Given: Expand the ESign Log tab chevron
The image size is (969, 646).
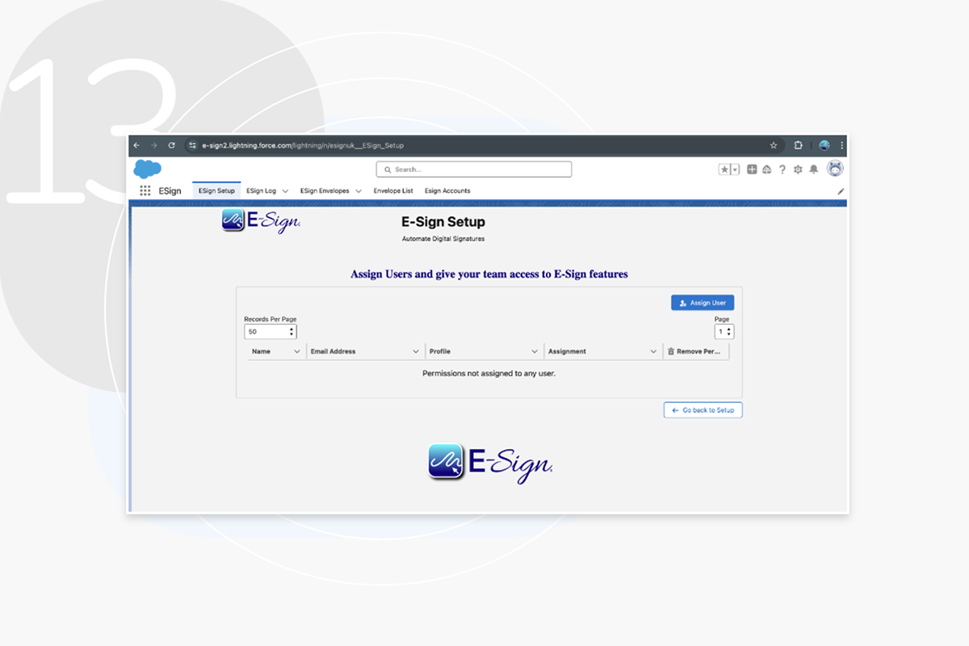Looking at the screenshot, I should coord(285,191).
